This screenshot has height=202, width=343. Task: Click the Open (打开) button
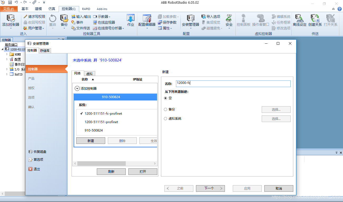(x=143, y=171)
